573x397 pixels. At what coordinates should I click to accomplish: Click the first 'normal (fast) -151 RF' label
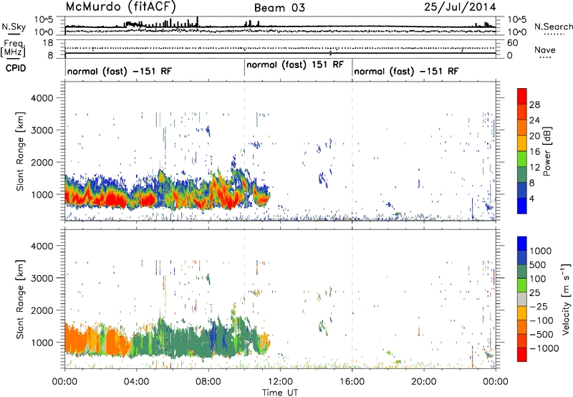pos(120,71)
